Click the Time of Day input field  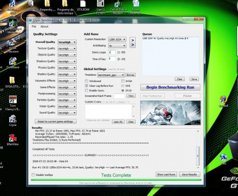click(x=112, y=59)
